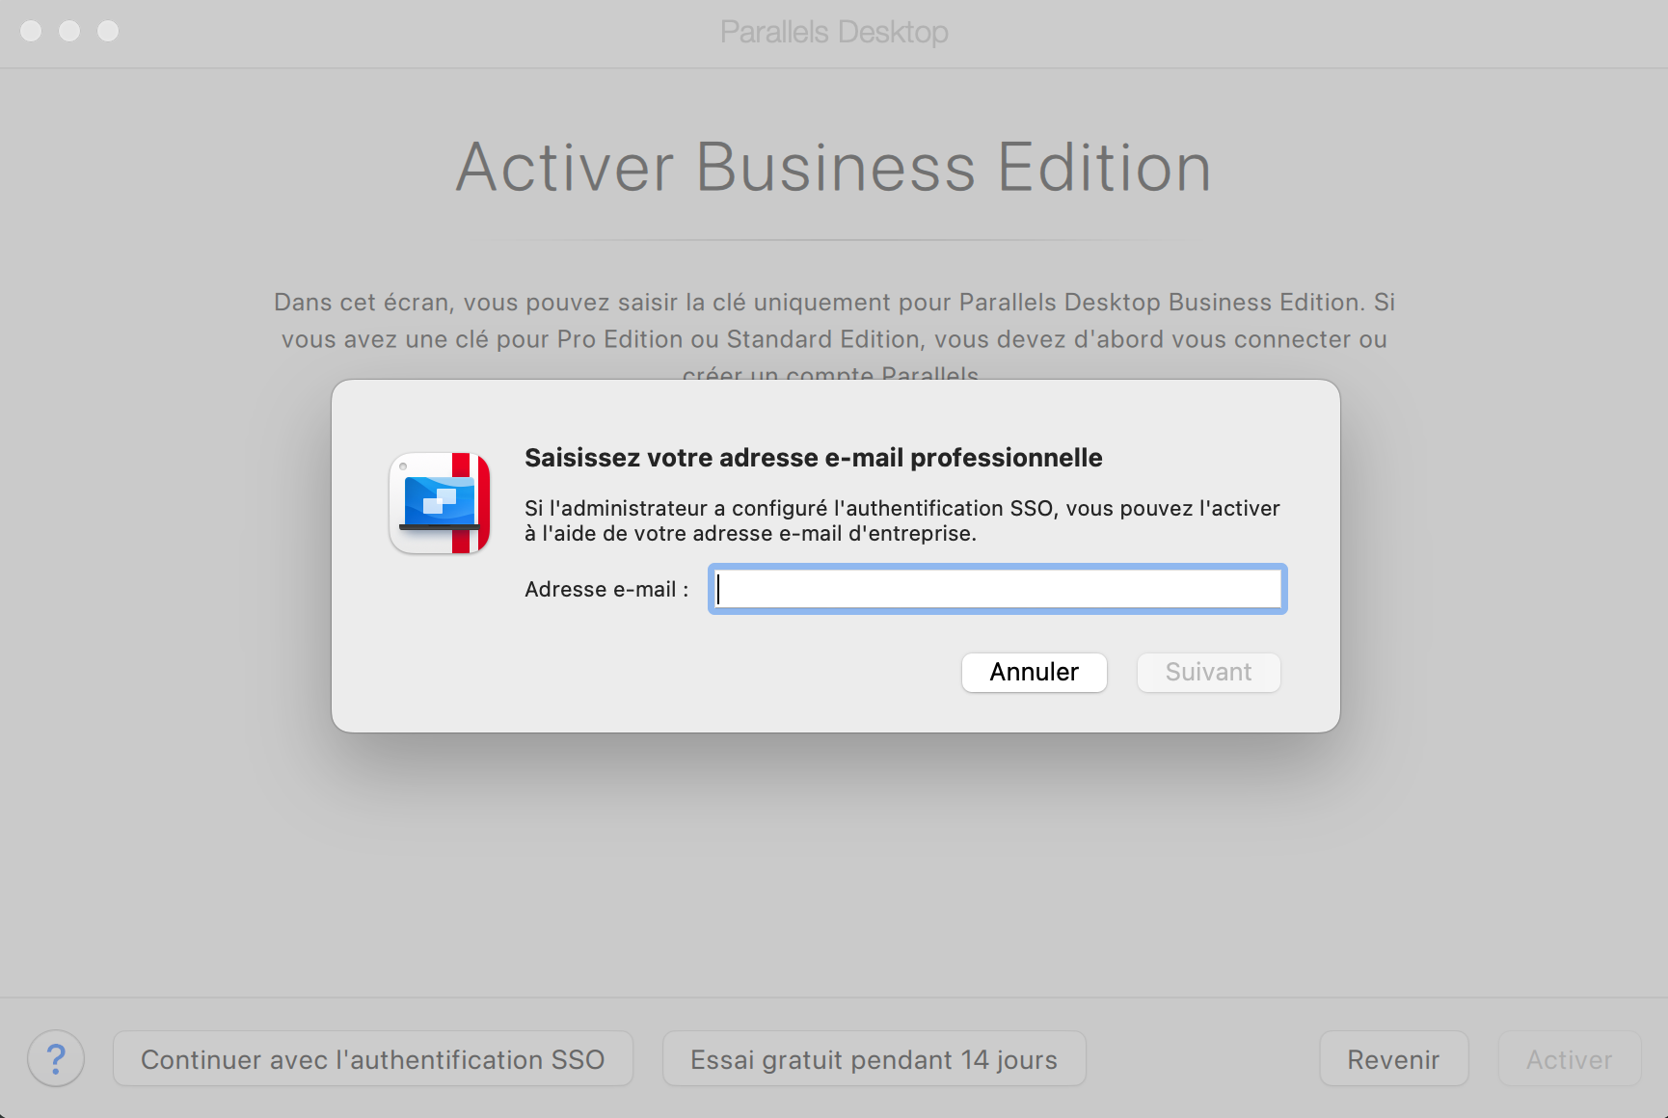The width and height of the screenshot is (1668, 1118).
Task: Click the Suivant button
Action: tap(1208, 672)
